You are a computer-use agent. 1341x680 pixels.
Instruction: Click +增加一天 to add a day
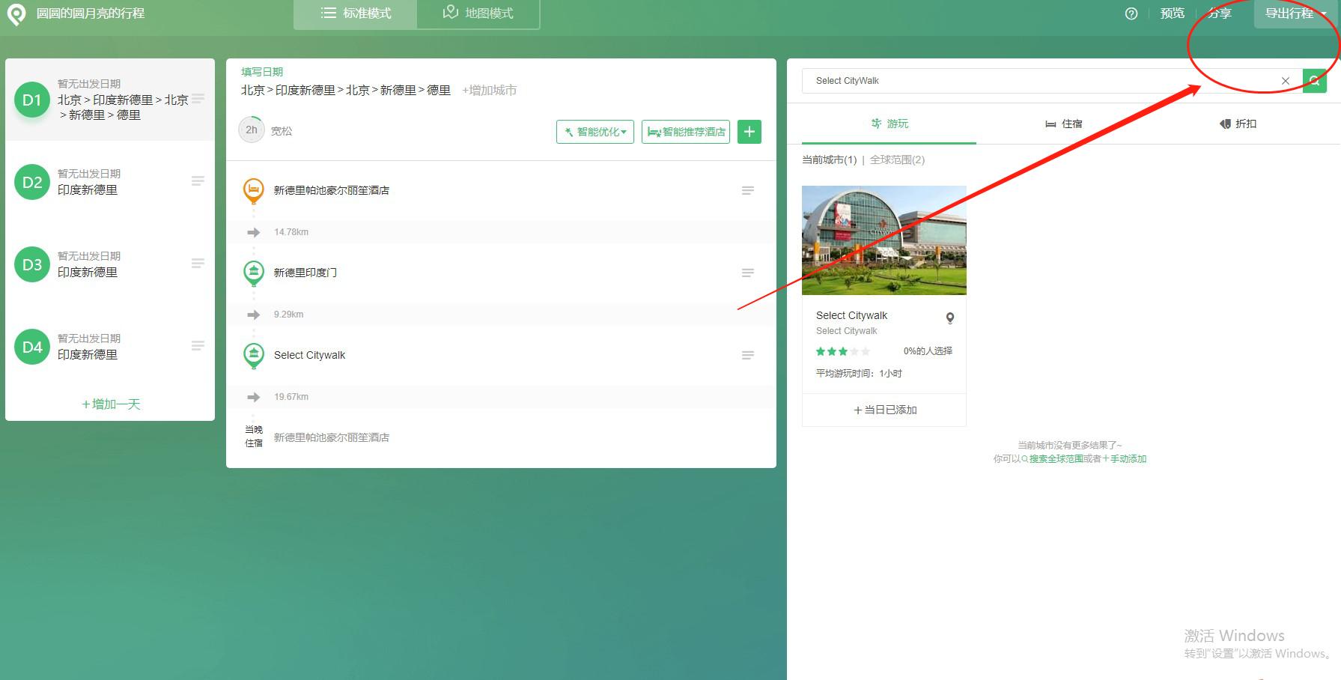109,404
